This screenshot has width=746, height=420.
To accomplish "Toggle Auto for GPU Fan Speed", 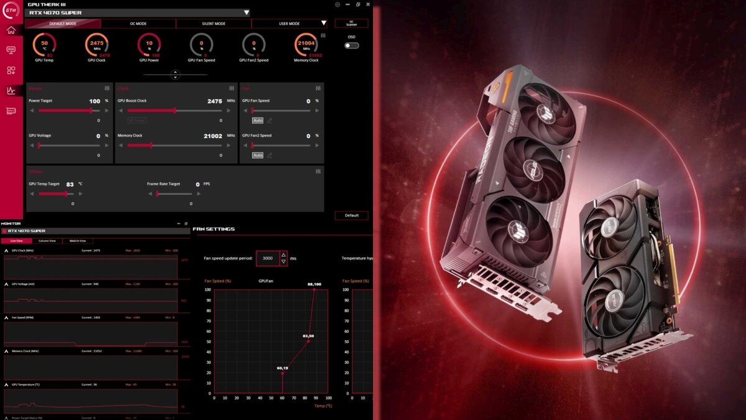I will (257, 120).
